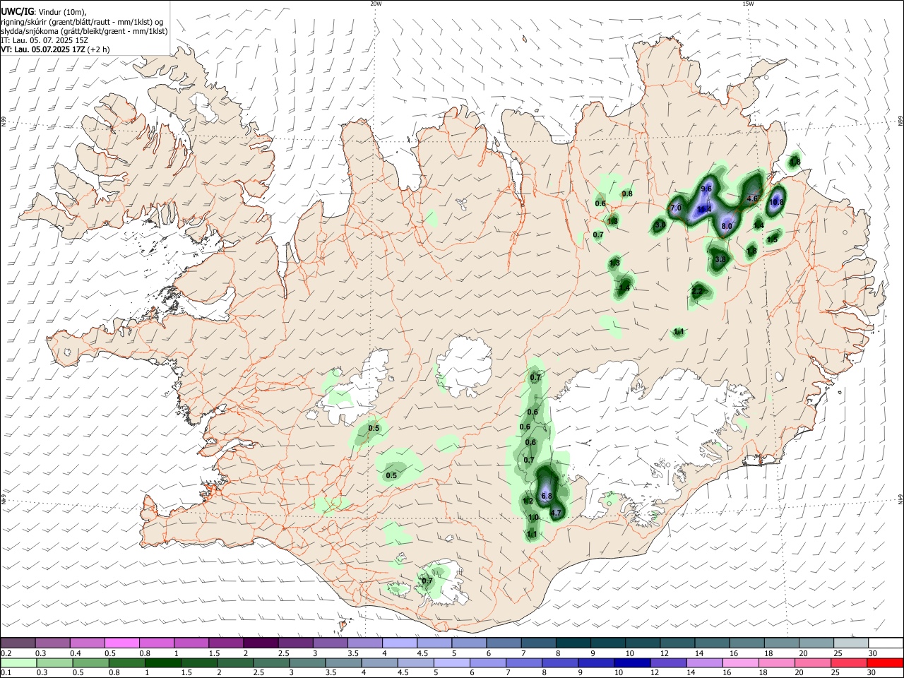Click the 8.0 precipitation label
The height and width of the screenshot is (678, 904).
727,226
